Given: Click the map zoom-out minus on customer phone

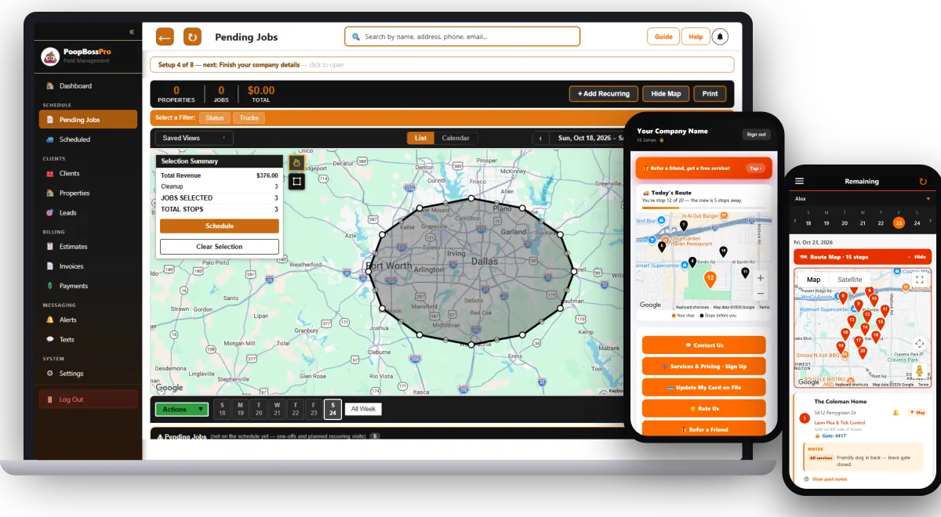Looking at the screenshot, I should (x=761, y=294).
